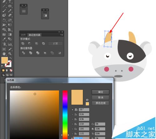
Task: Click the vertical hue spectrum slider
Action: 65,115
